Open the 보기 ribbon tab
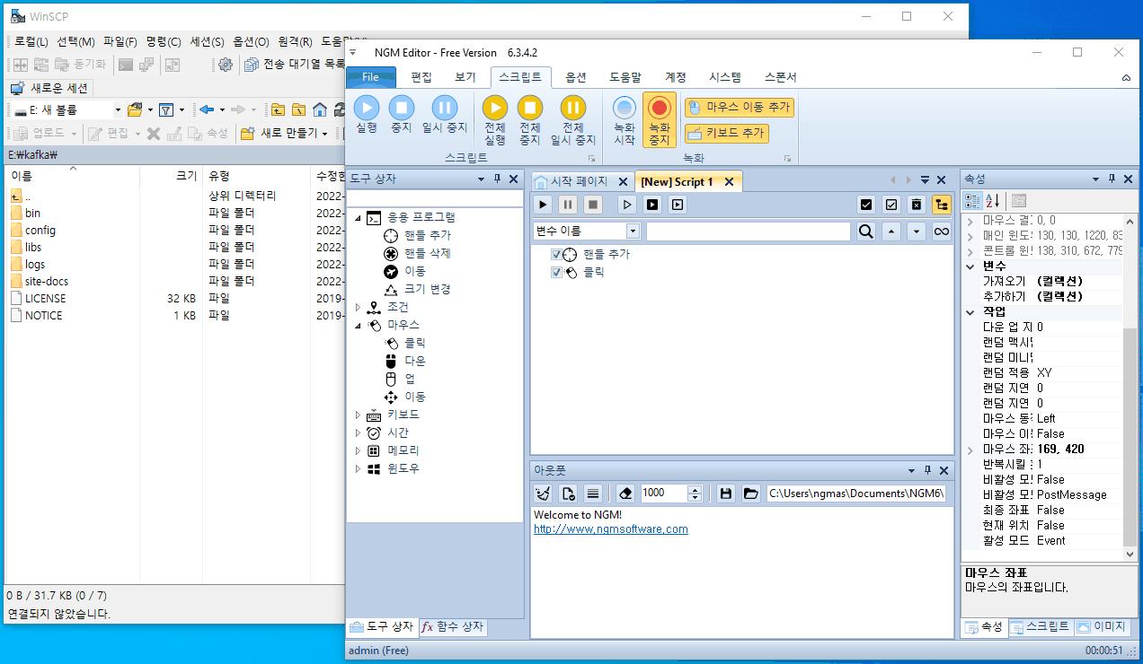The height and width of the screenshot is (664, 1143). pyautogui.click(x=465, y=77)
